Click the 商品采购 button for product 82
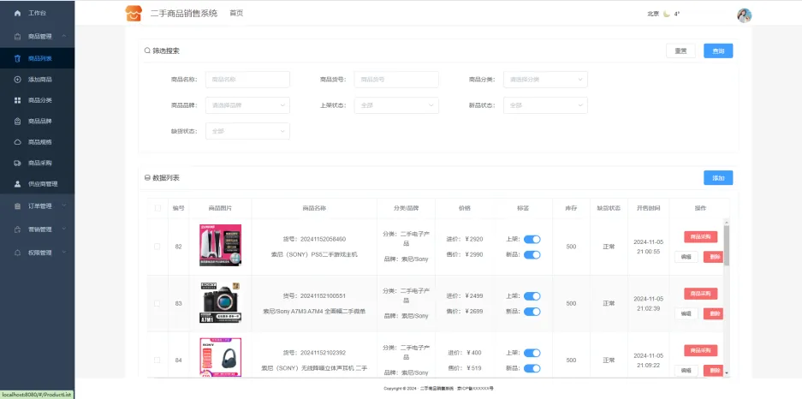This screenshot has width=802, height=399. 701,236
